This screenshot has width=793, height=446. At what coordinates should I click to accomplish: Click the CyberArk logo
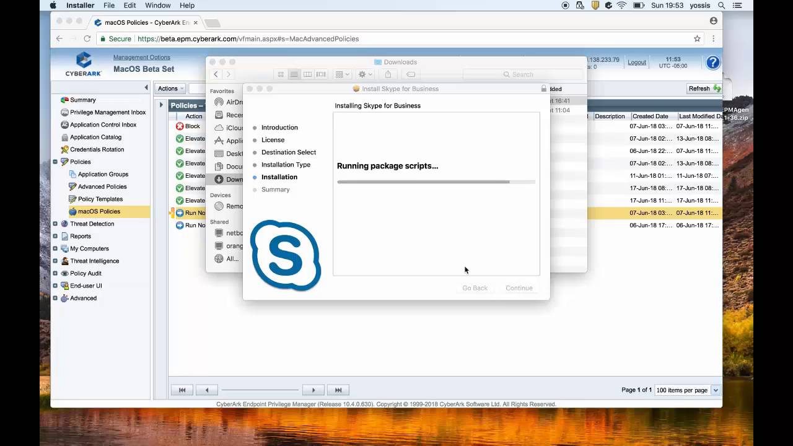pyautogui.click(x=84, y=64)
